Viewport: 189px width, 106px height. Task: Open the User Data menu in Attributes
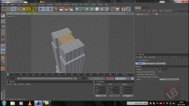tap(152, 57)
